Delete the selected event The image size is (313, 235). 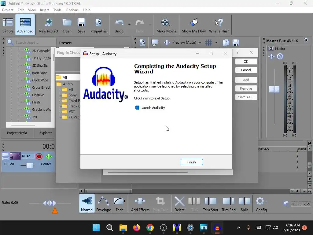pos(179,203)
